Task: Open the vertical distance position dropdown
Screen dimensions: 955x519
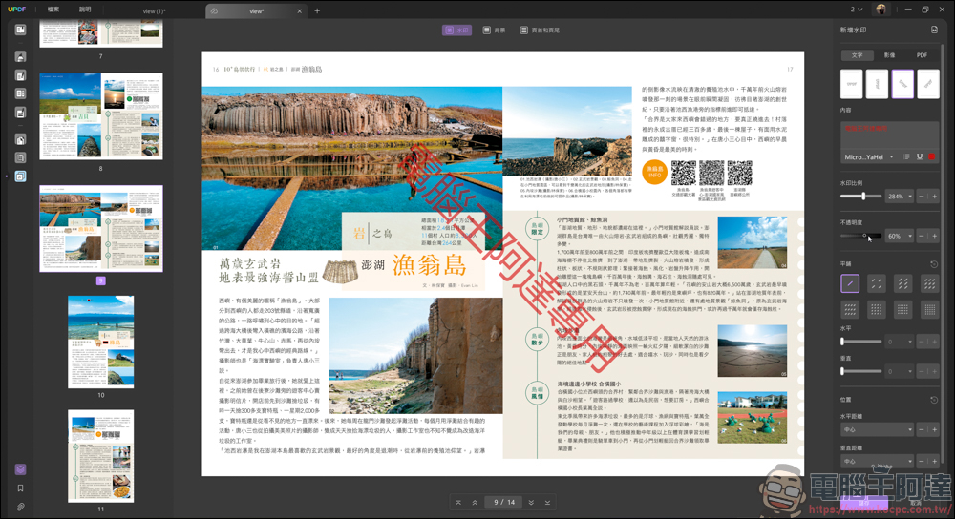Action: (878, 461)
